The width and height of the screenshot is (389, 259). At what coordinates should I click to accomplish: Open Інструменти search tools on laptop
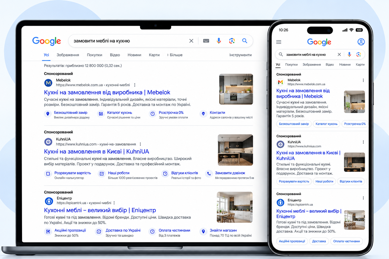coord(241,55)
